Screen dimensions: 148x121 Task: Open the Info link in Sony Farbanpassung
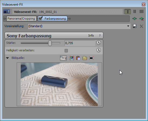(91, 35)
